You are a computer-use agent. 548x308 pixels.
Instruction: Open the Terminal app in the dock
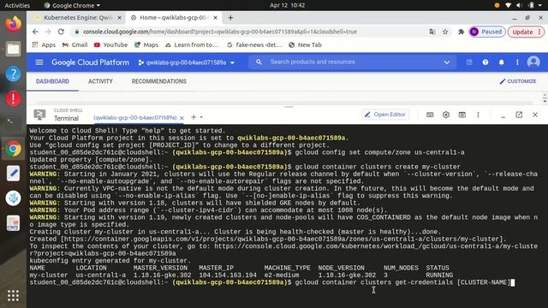point(13,123)
